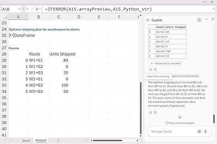Select column D header
The height and width of the screenshot is (144, 217).
click(x=79, y=17)
